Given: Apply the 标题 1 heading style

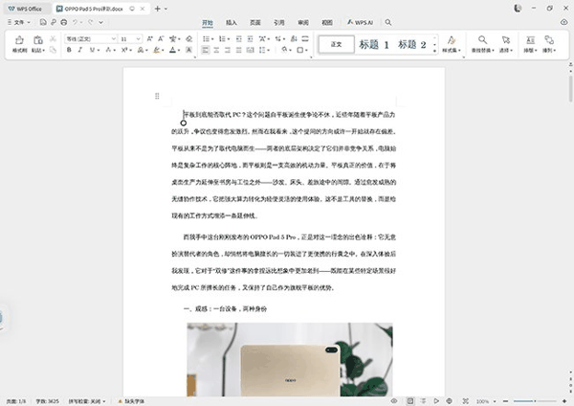Looking at the screenshot, I should click(374, 44).
